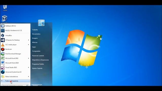Click Advanced SystemCare 10 label text

coord(13,72)
